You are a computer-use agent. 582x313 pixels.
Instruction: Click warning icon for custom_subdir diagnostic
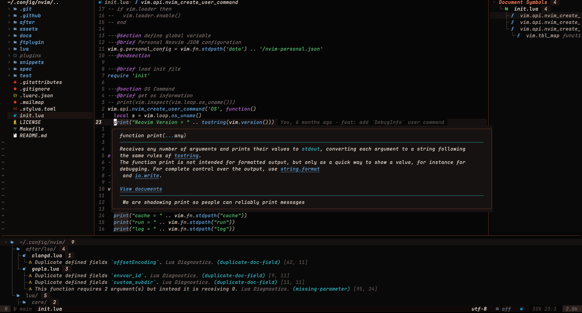(30, 282)
